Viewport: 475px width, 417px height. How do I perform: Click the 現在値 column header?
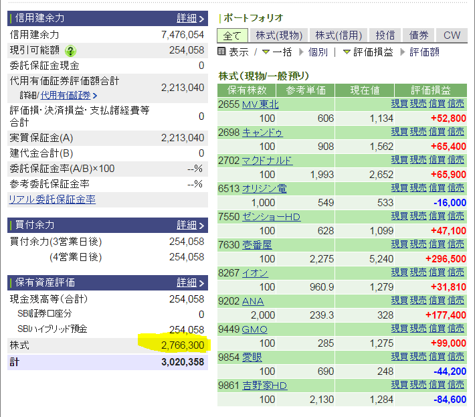(365, 90)
